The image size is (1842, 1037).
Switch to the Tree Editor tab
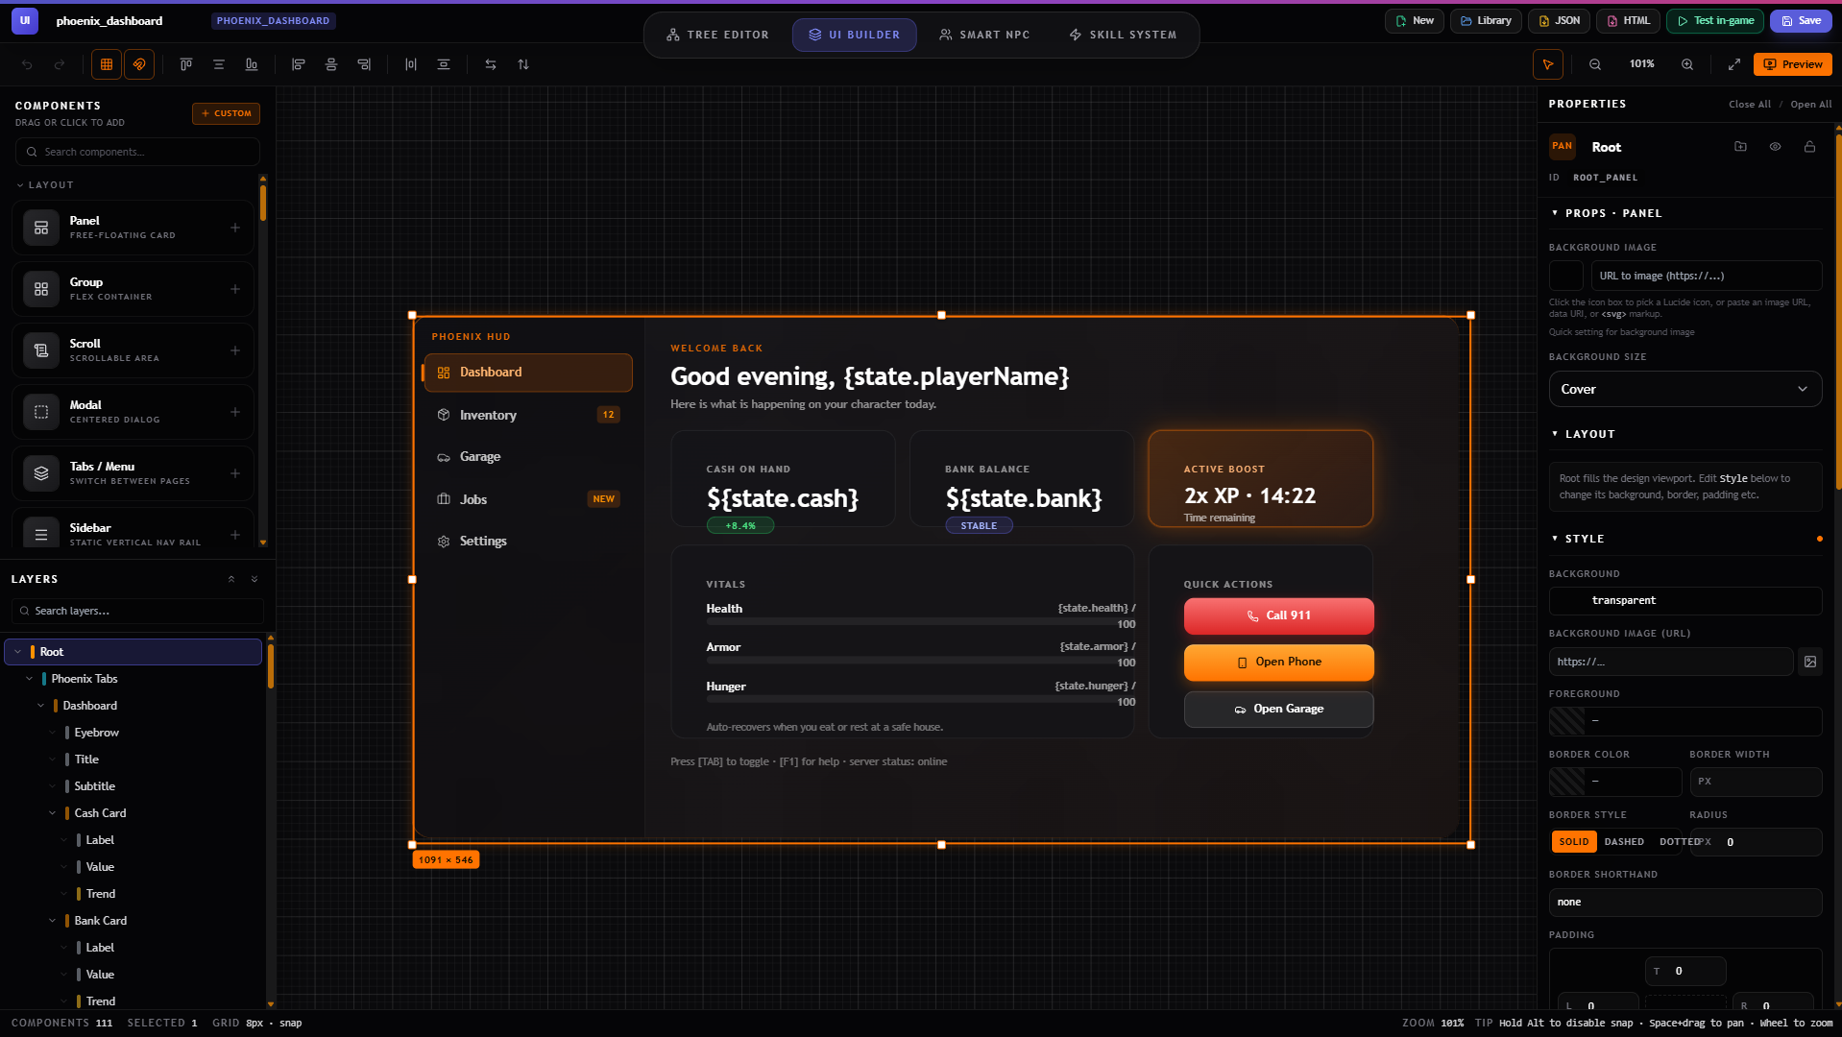pos(718,35)
